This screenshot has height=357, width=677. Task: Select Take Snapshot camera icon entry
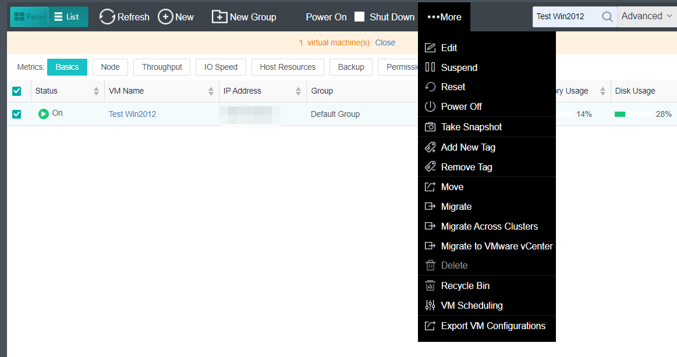point(430,127)
